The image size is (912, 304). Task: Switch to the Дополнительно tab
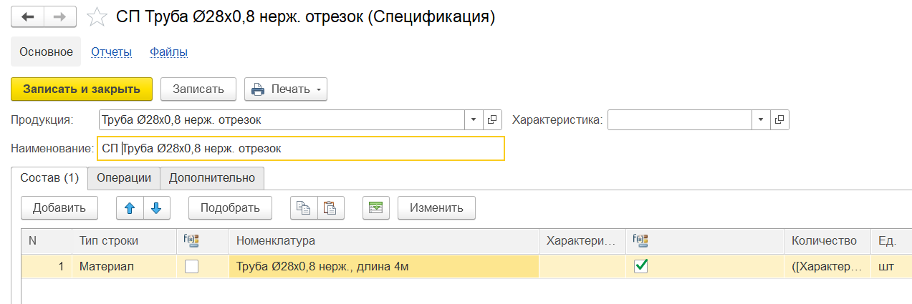(x=212, y=177)
